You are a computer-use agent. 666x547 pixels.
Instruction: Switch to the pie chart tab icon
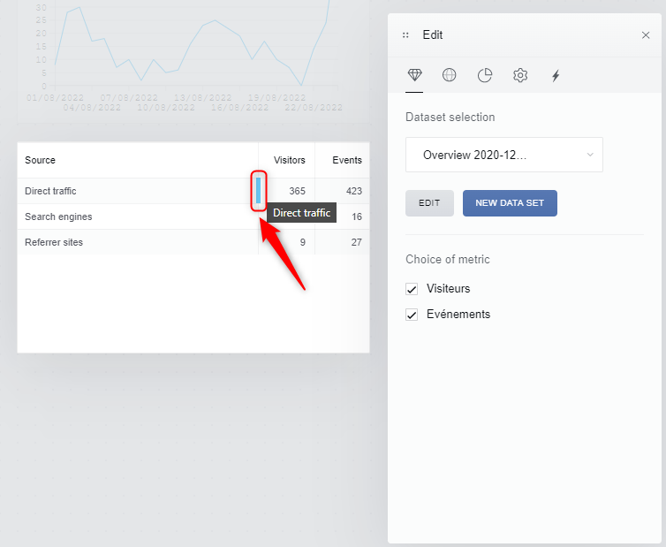coord(485,75)
